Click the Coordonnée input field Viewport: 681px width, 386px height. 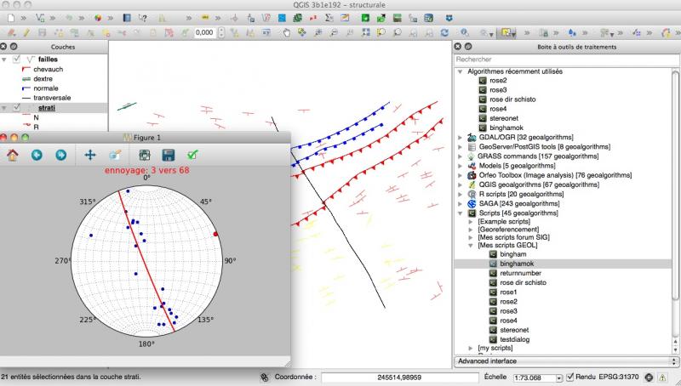point(398,377)
